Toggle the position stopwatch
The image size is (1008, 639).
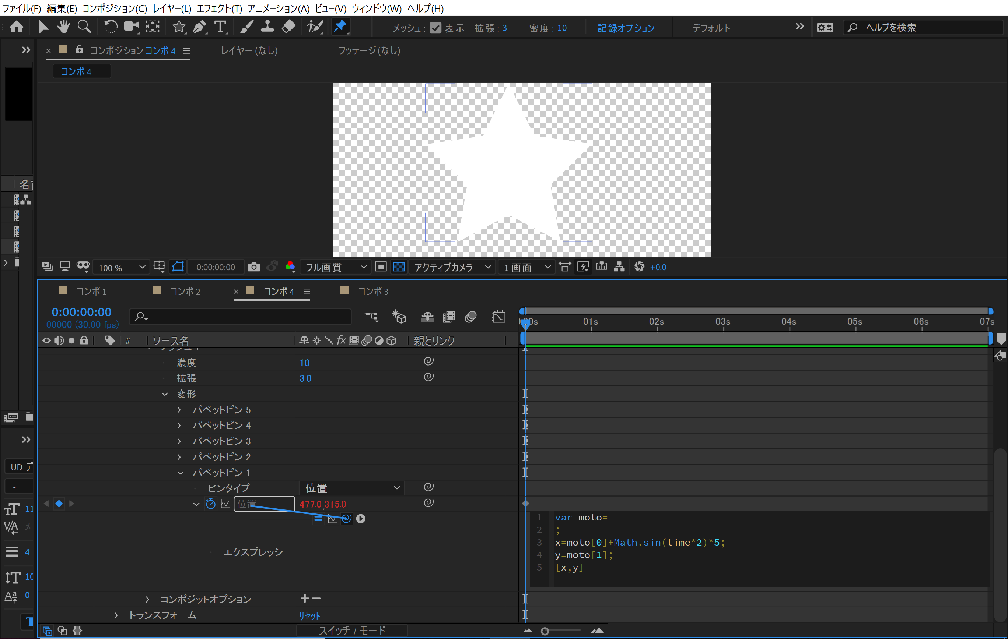pos(211,504)
